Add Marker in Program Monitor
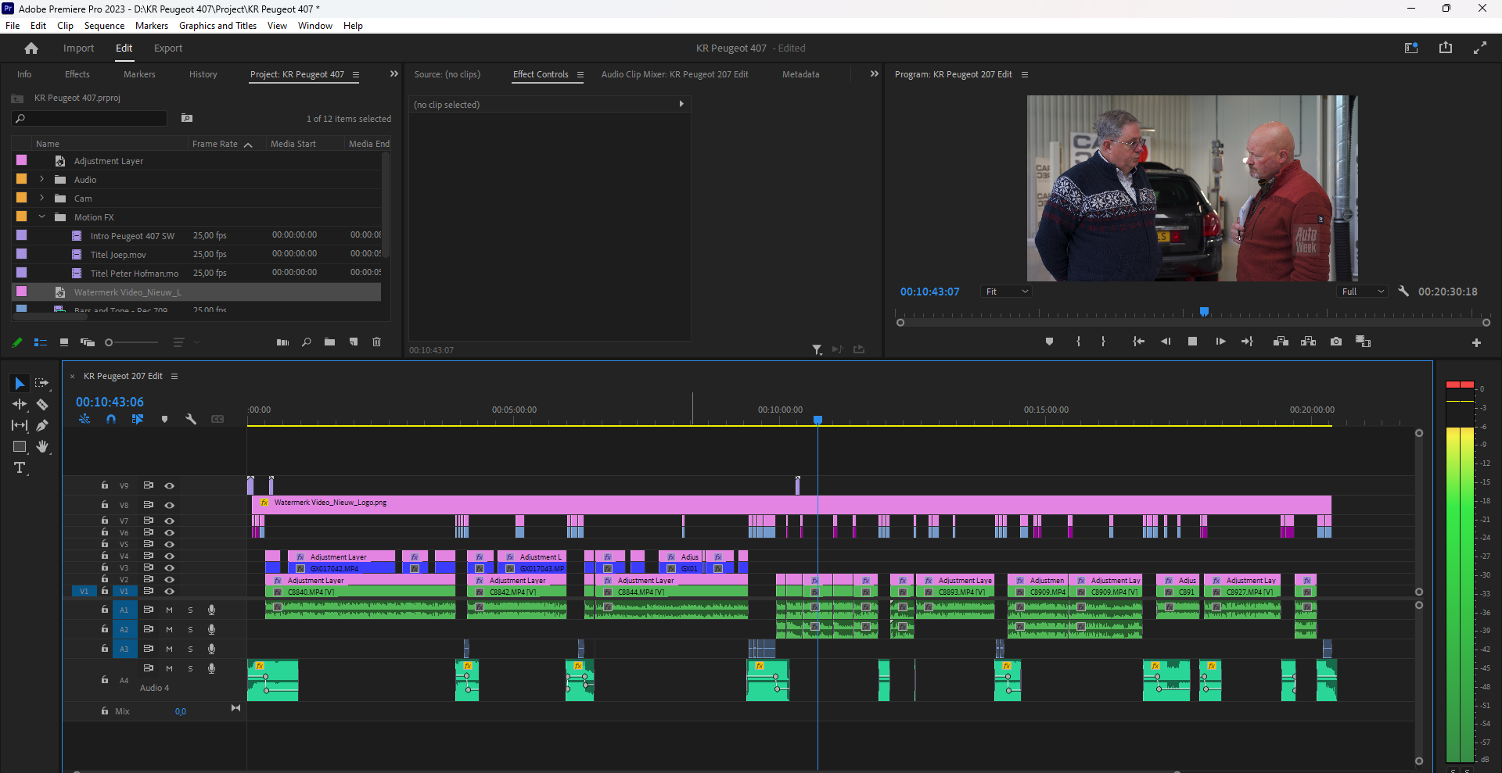Viewport: 1502px width, 773px height. 1049,342
